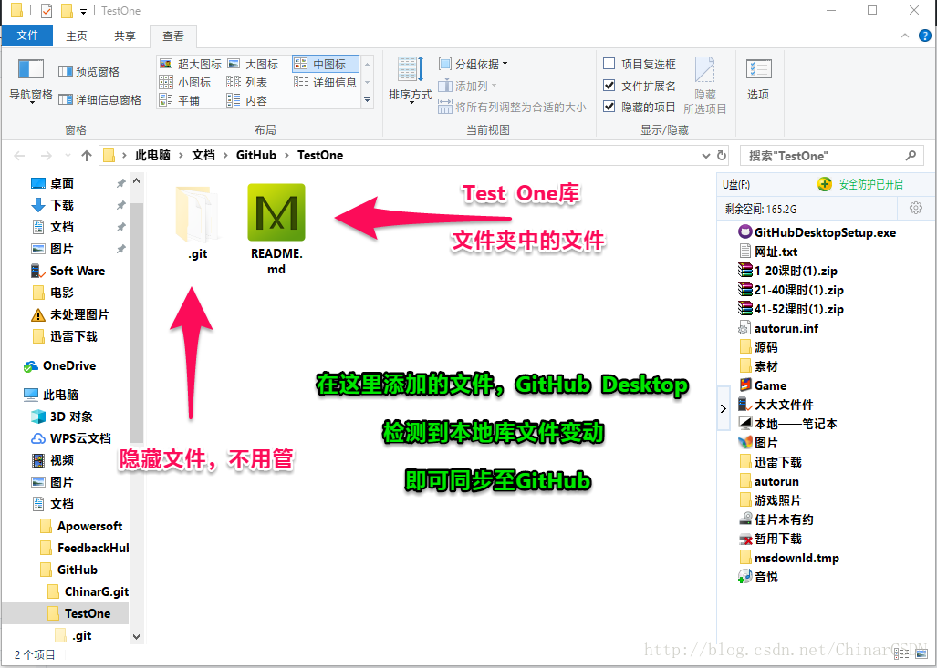This screenshot has height=668, width=937.
Task: Open the quick access toolbar dropdown
Action: coord(83,11)
